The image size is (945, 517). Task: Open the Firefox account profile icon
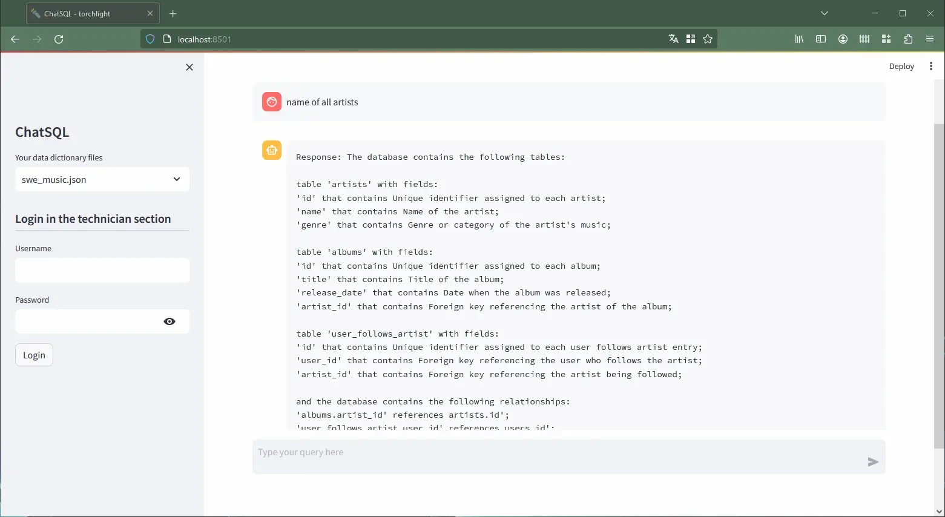pyautogui.click(x=842, y=39)
